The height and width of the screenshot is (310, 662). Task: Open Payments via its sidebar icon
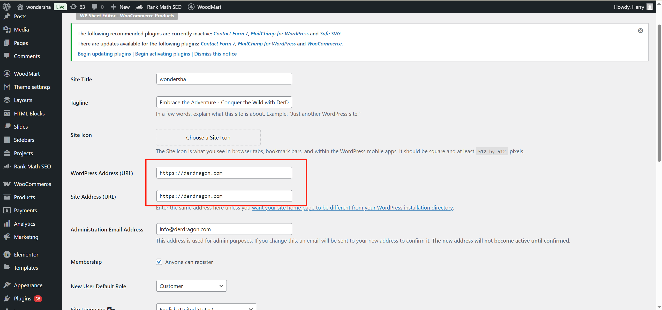(7, 210)
